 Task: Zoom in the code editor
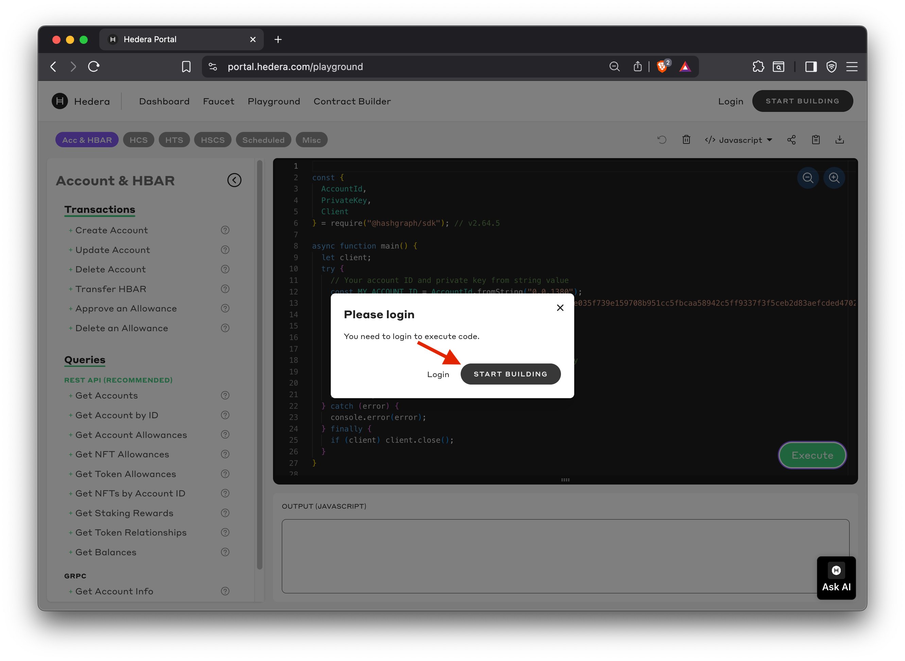834,177
